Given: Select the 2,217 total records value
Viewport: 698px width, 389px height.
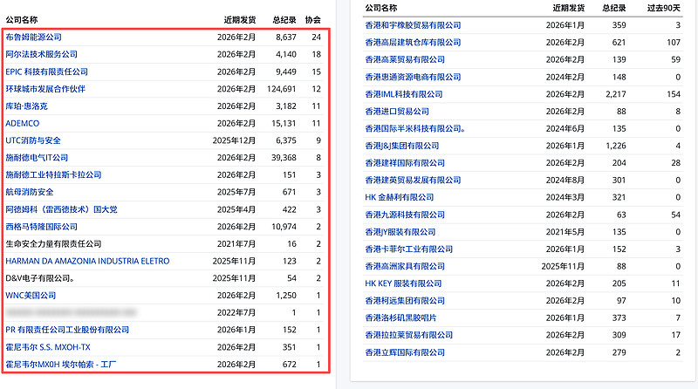Looking at the screenshot, I should [616, 94].
